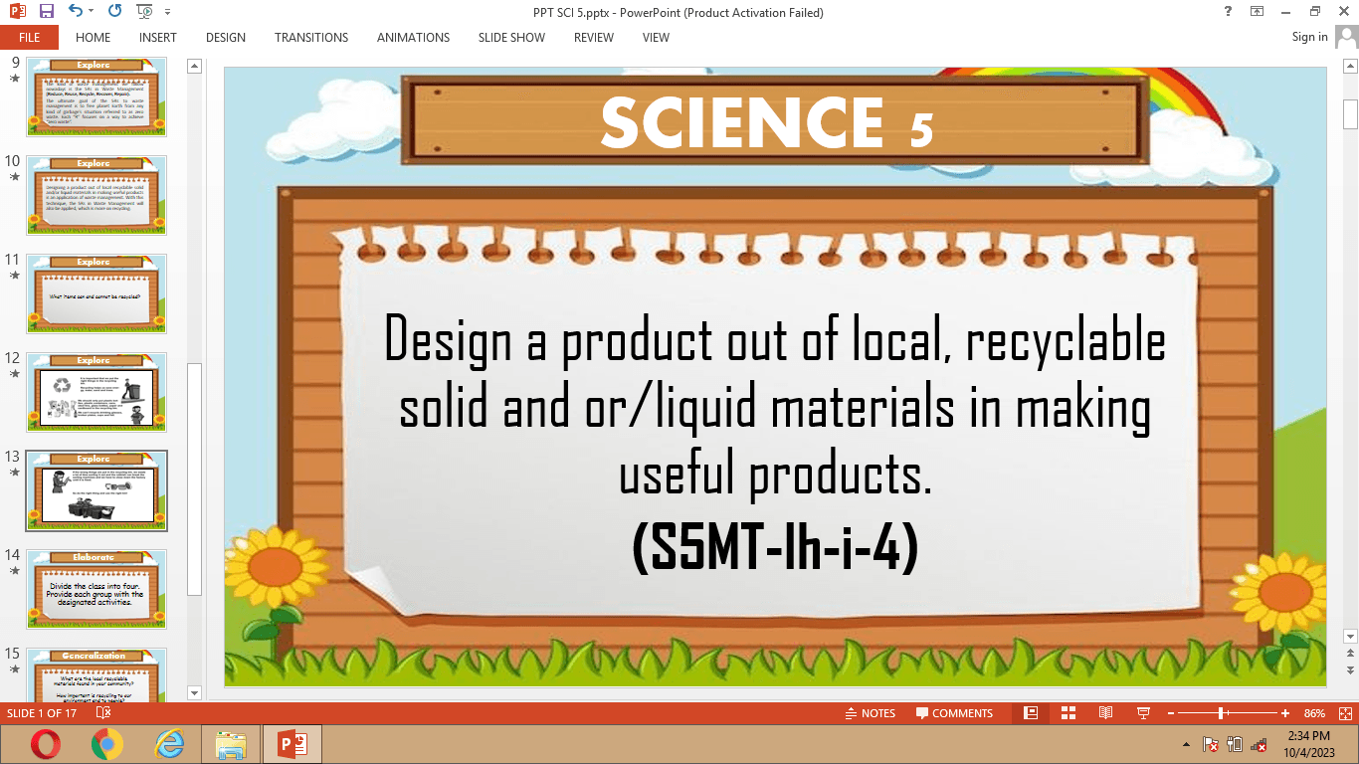Viewport: 1359px width, 764px height.
Task: Start Slide Show from the status bar icon
Action: pyautogui.click(x=1142, y=713)
